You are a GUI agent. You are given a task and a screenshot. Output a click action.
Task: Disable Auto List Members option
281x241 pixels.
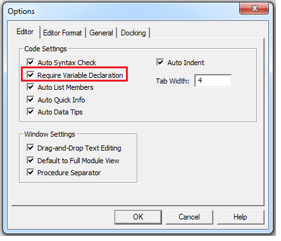click(x=30, y=87)
